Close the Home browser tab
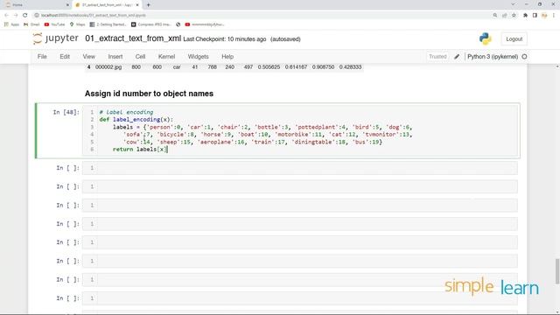The image size is (560, 315). [x=67, y=5]
